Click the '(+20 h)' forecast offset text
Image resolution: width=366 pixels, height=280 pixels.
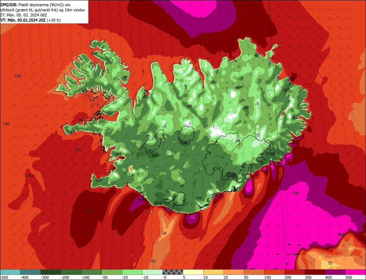(x=54, y=20)
